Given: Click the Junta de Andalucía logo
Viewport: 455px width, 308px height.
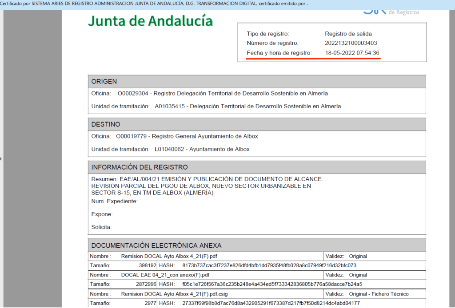Looking at the screenshot, I should pyautogui.click(x=150, y=21).
